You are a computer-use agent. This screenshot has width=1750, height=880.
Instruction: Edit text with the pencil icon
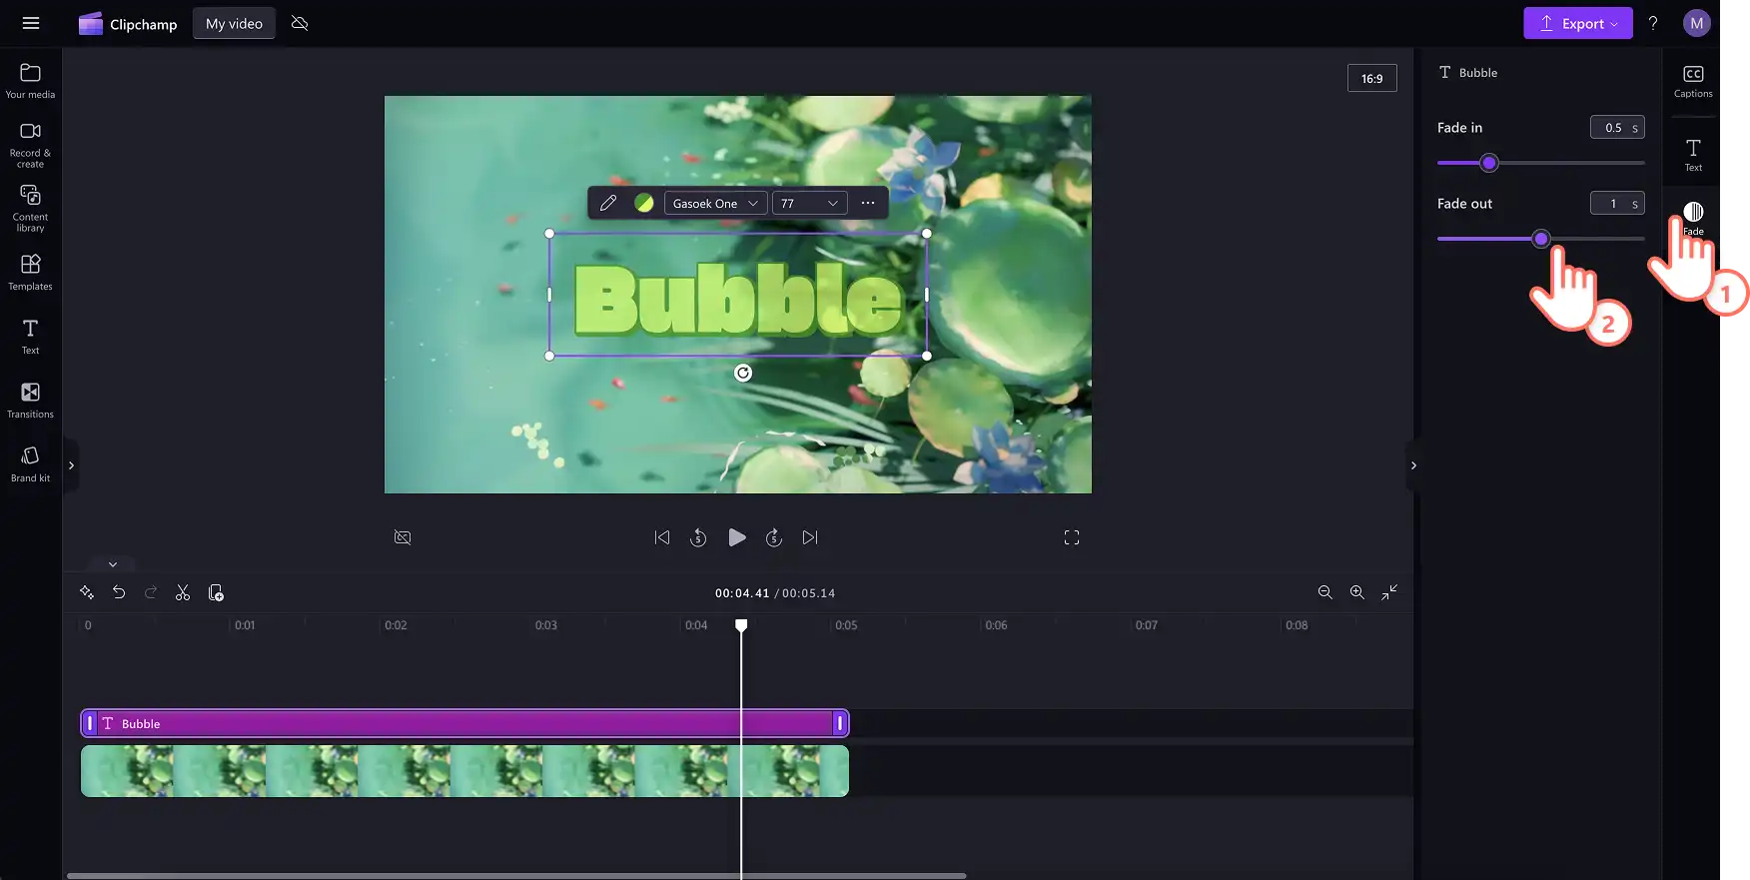tap(608, 203)
